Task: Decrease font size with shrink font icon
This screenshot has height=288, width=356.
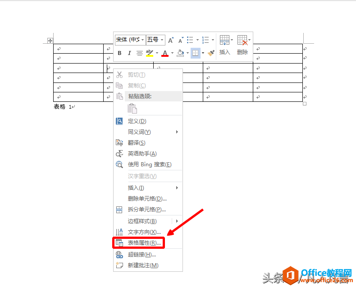Action: 181,40
